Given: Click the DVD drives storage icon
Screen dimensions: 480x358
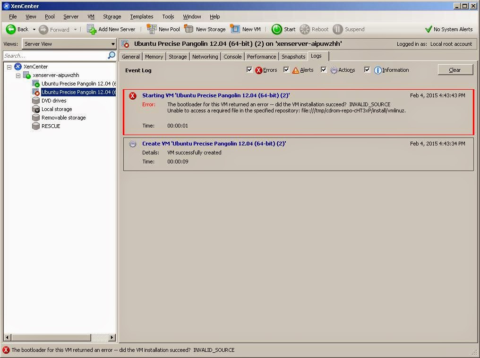Looking at the screenshot, I should coord(36,101).
